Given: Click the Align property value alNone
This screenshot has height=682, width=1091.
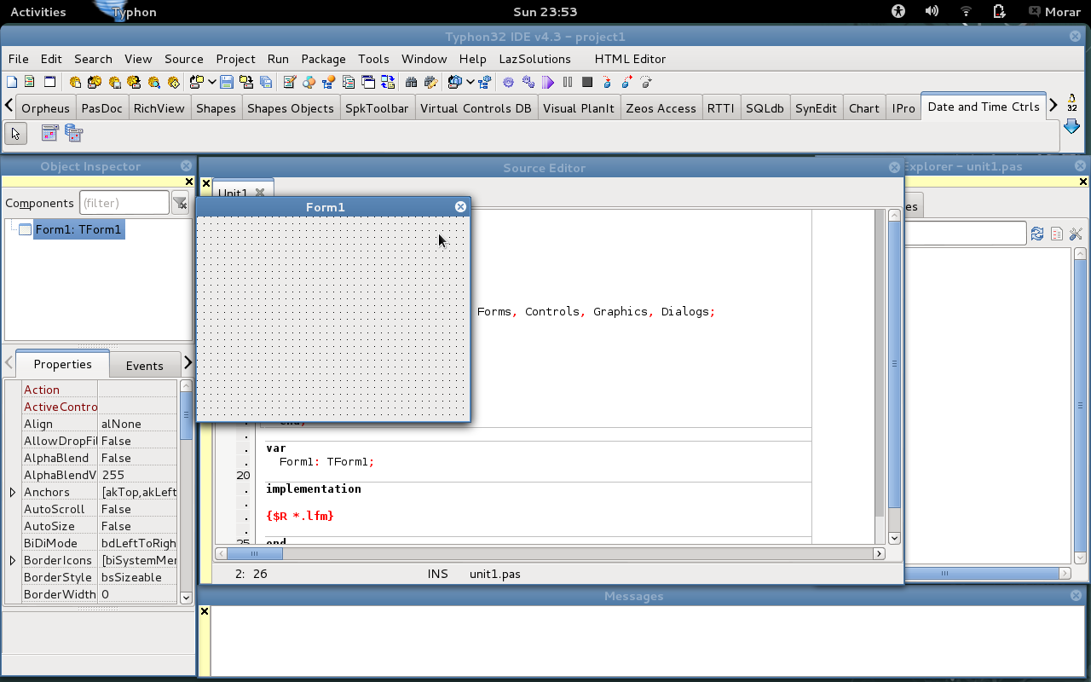Looking at the screenshot, I should tap(121, 424).
